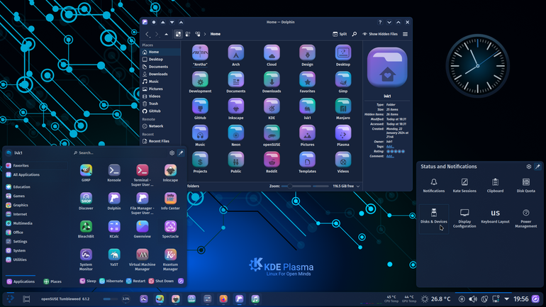Toggle Show Hidden Files in Dolphin
Screen dimensions: 546x307
(x=380, y=34)
